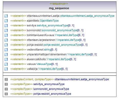This screenshot has height=98, width=119.
Task: Select the blue icon next to sijaintitieto
Action: 6,21
